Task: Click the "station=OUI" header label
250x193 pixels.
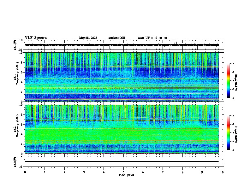Action: coord(117,38)
